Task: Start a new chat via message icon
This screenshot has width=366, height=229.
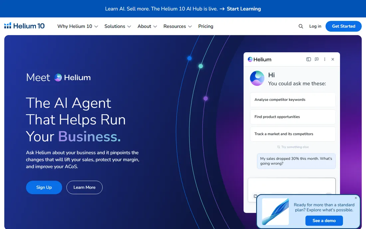Action: coord(316,59)
